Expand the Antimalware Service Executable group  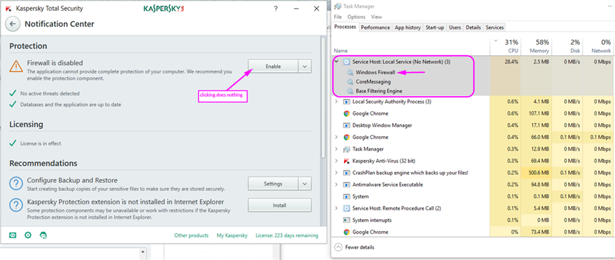point(336,184)
